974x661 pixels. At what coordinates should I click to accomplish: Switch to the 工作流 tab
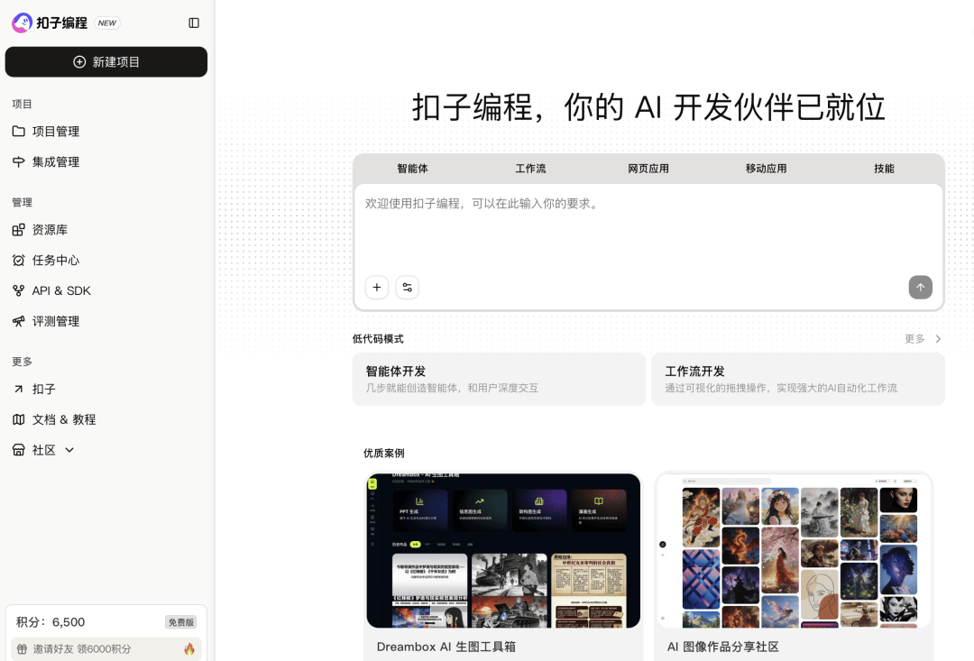[x=530, y=169]
